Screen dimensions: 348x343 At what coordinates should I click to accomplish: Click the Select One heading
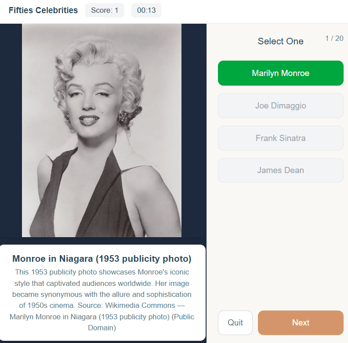point(280,41)
